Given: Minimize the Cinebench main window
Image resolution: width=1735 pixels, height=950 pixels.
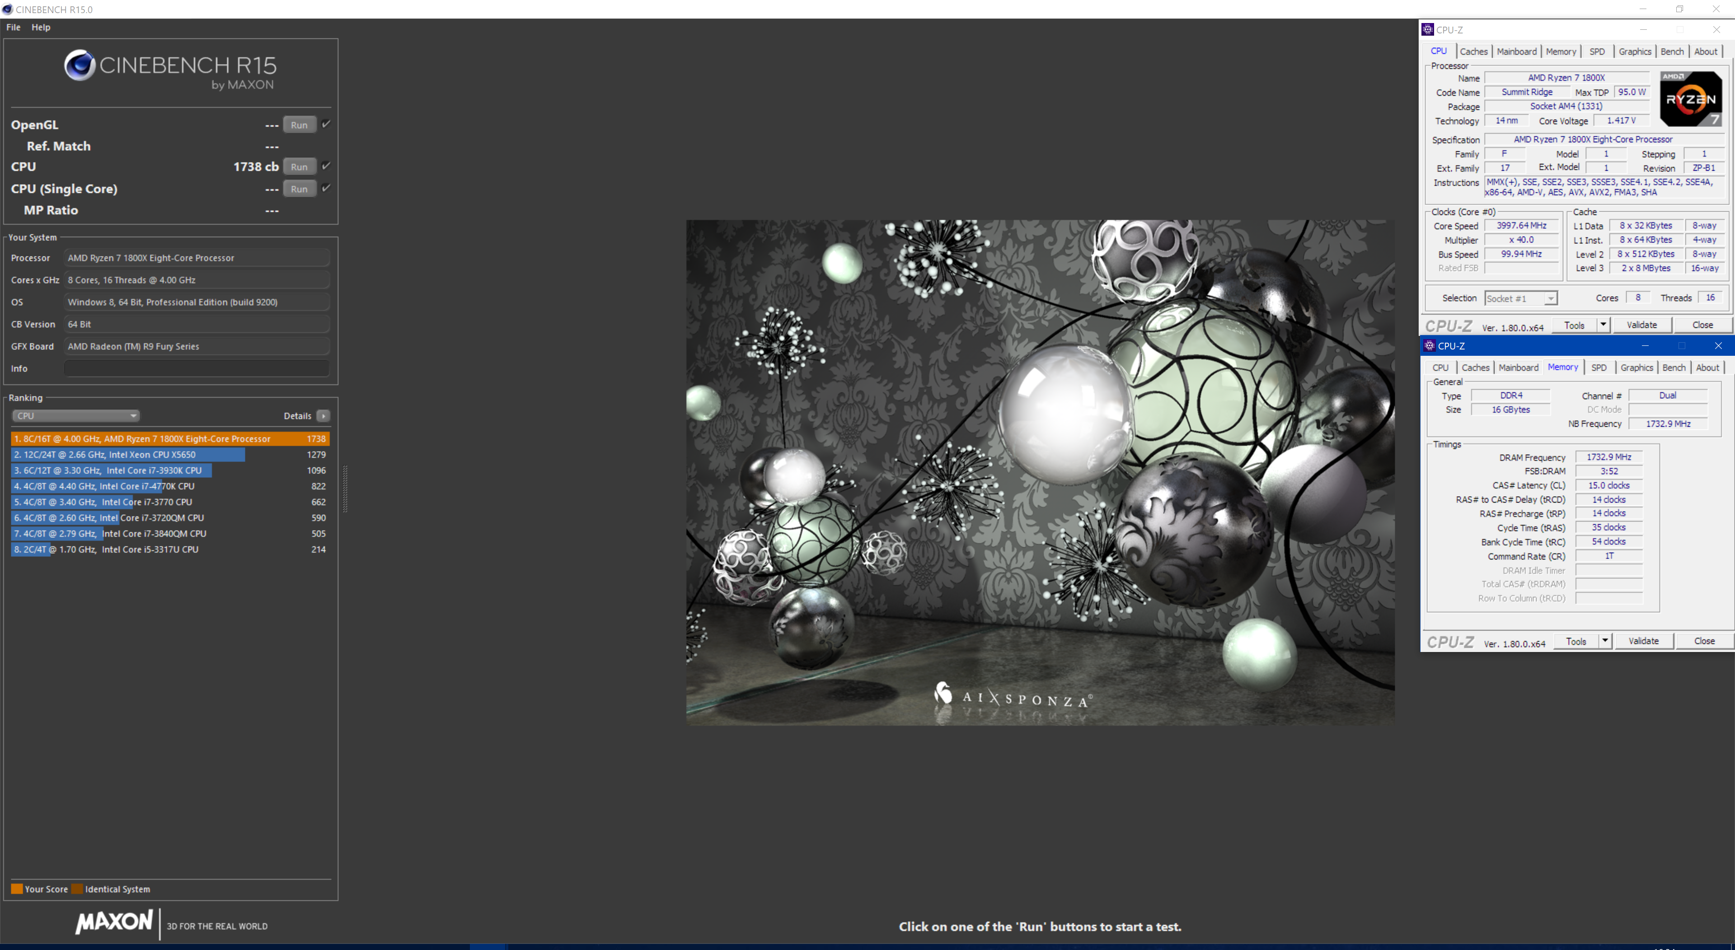Looking at the screenshot, I should point(1643,9).
